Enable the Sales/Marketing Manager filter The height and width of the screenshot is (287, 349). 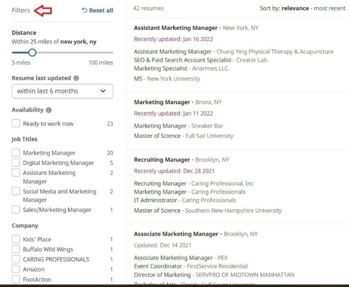click(16, 209)
